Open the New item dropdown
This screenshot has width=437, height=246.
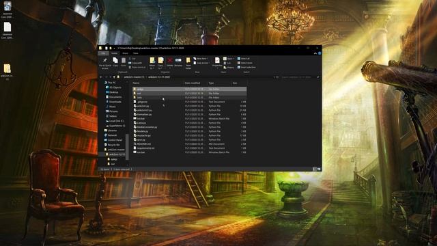click(x=201, y=59)
